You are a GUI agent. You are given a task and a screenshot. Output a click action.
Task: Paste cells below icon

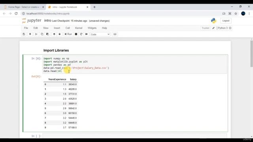pos(47,34)
